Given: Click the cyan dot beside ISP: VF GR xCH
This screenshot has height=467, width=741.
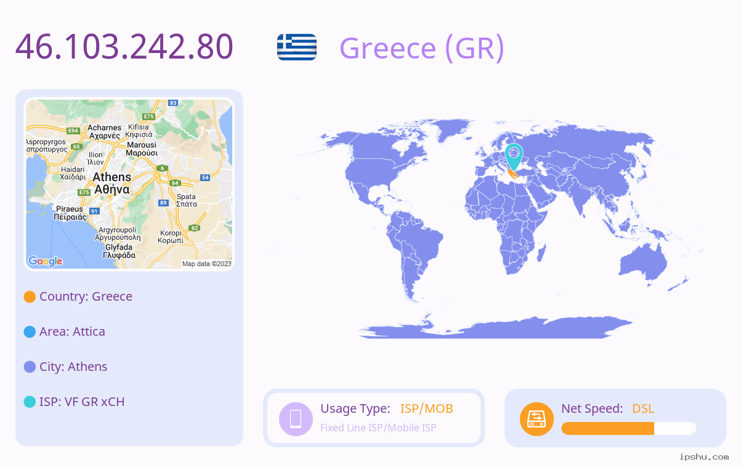Looking at the screenshot, I should tap(30, 402).
